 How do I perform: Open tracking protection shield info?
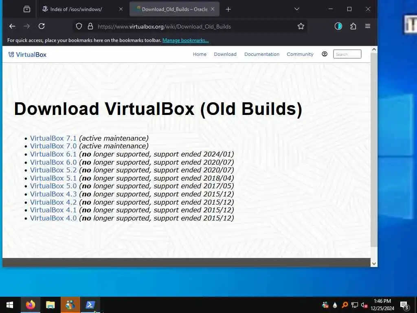pyautogui.click(x=79, y=26)
